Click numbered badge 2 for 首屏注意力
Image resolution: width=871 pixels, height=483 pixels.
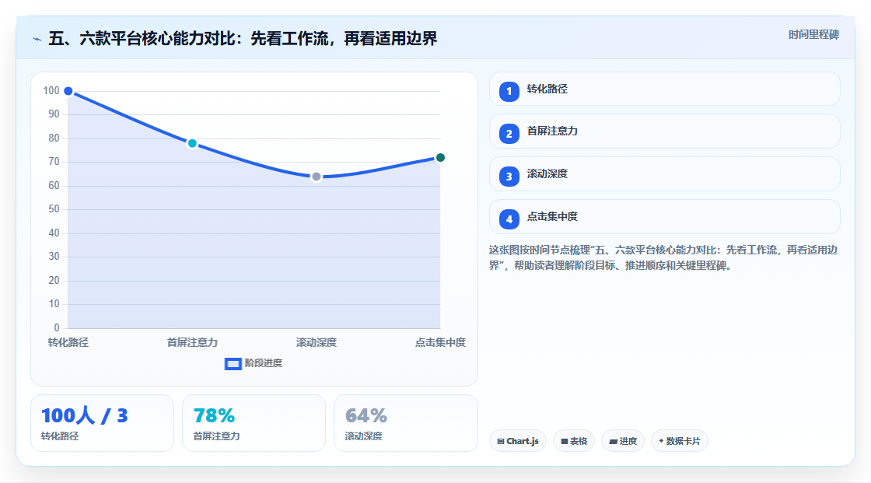point(509,134)
